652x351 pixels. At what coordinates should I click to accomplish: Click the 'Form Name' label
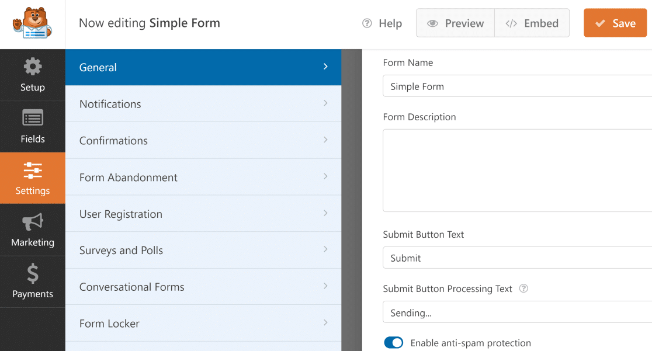click(408, 63)
